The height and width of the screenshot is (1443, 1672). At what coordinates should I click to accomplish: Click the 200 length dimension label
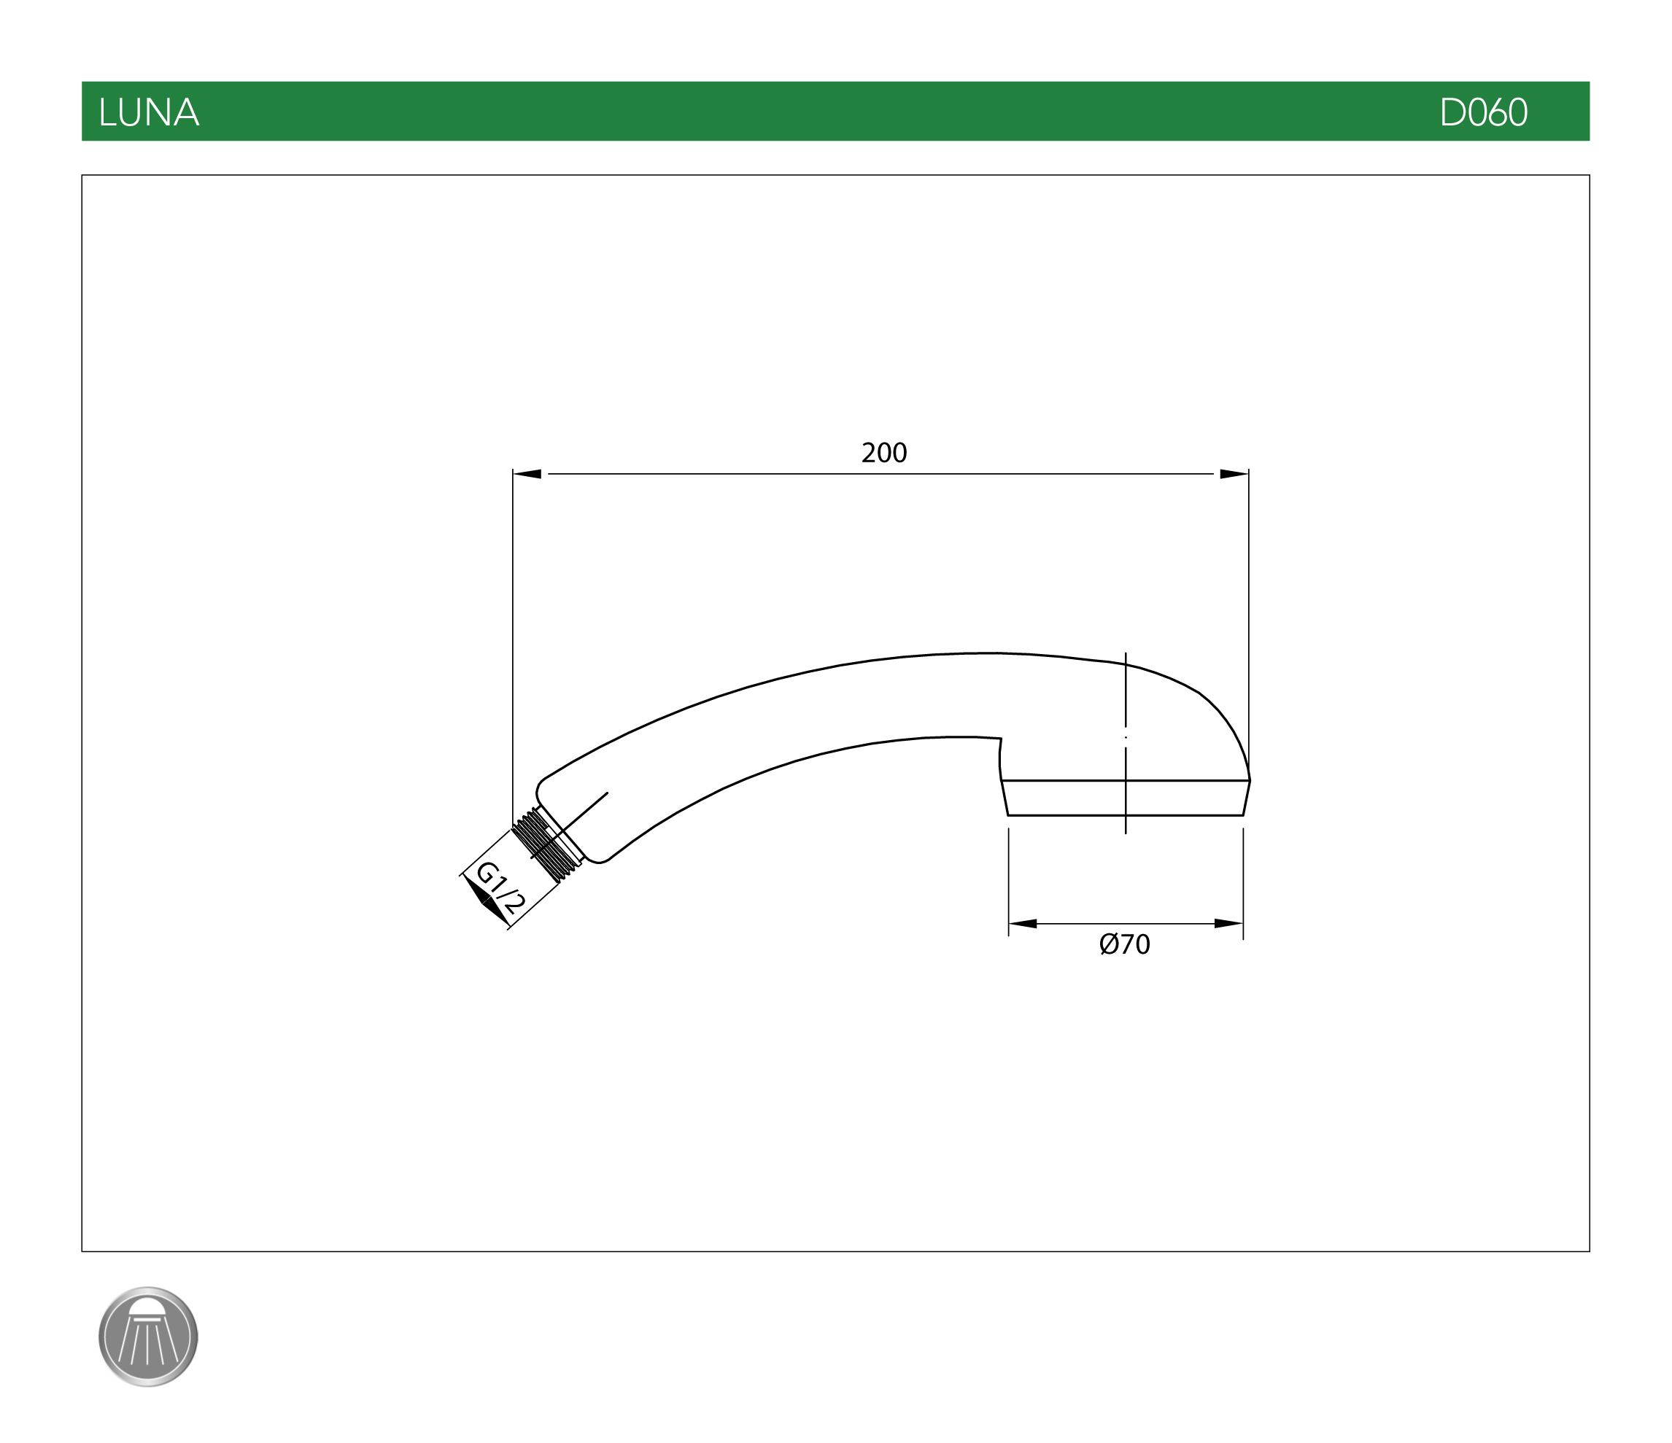tap(884, 453)
